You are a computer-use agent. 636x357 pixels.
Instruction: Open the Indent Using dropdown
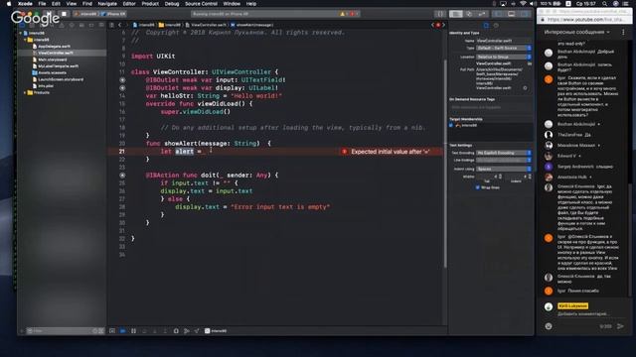click(x=504, y=169)
